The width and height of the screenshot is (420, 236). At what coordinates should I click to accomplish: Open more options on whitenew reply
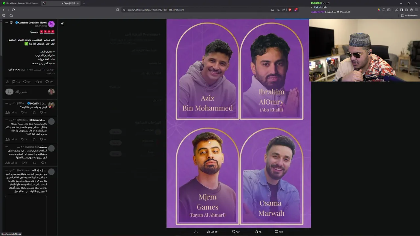pyautogui.click(x=6, y=170)
